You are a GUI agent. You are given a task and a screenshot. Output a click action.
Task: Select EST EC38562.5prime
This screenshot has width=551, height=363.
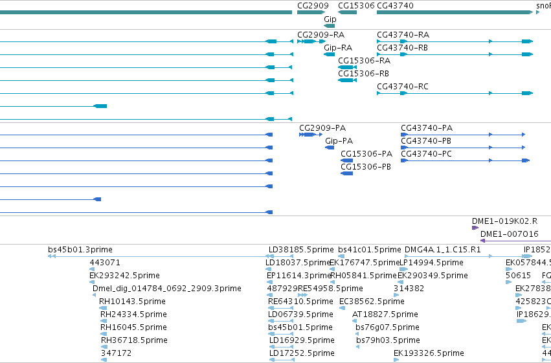pos(372,302)
